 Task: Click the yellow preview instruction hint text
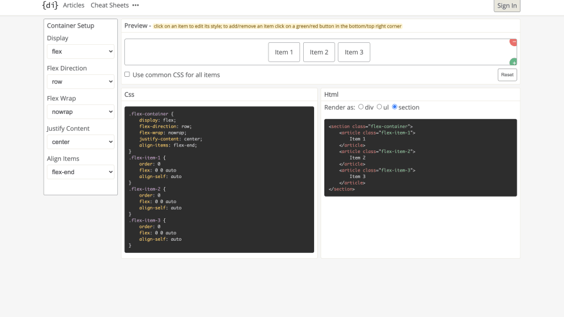click(278, 26)
